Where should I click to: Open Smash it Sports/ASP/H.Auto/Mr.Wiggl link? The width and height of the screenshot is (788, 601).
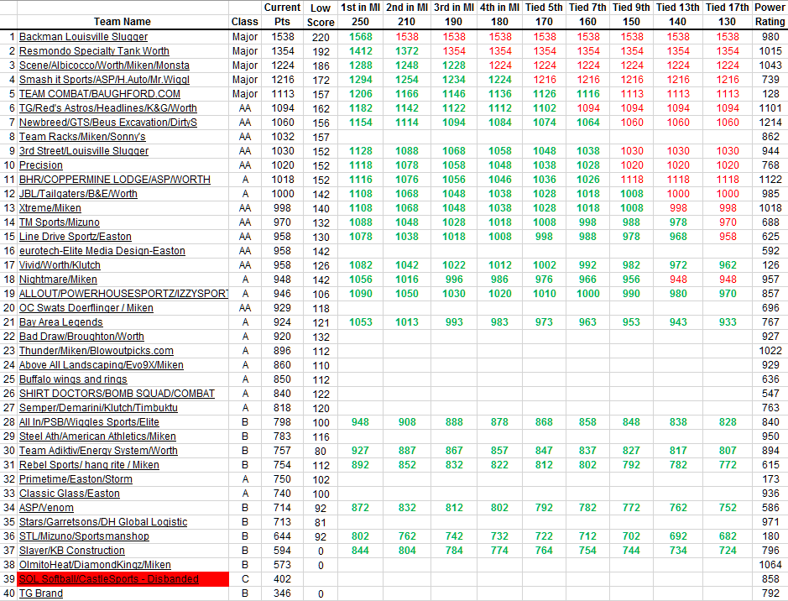pos(104,80)
